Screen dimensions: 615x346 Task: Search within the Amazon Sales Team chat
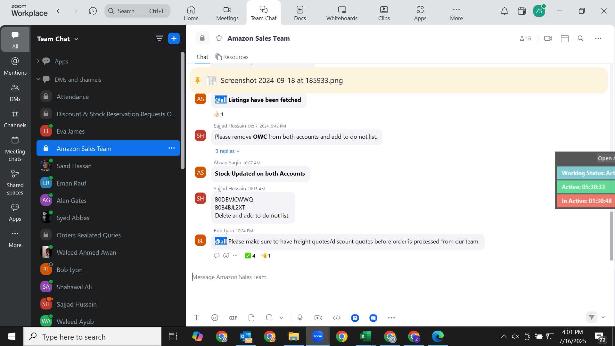coord(581,38)
